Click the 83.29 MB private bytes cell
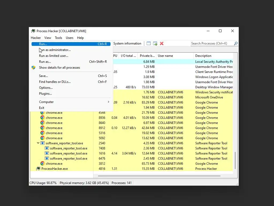Viewport: 274px width, 206px height. coord(148,102)
